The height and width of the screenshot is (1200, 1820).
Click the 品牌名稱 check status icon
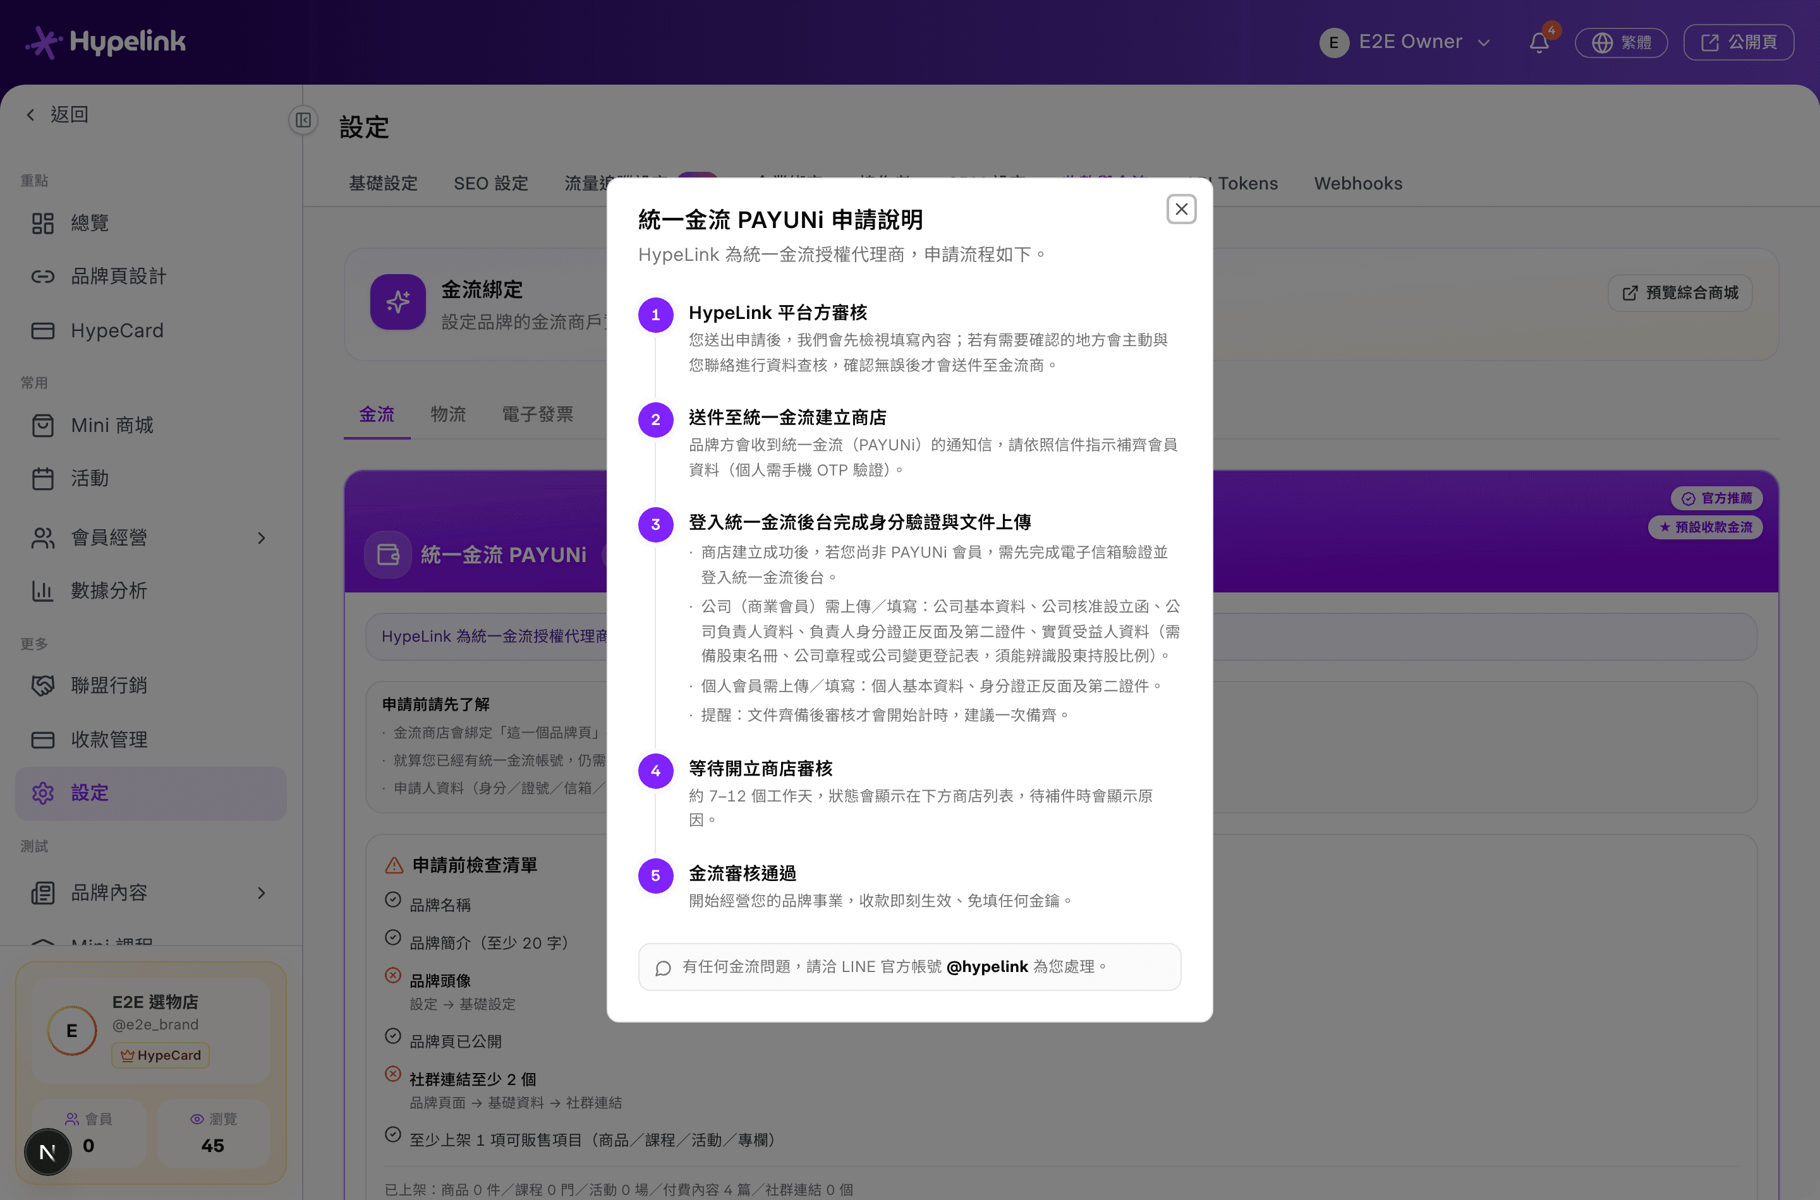pos(393,899)
